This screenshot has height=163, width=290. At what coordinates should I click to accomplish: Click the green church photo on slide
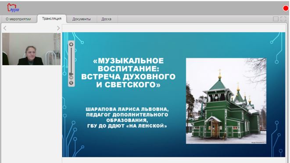226,101
